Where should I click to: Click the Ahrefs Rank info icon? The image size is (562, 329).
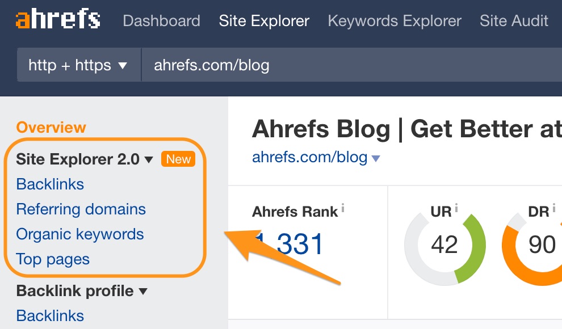343,208
